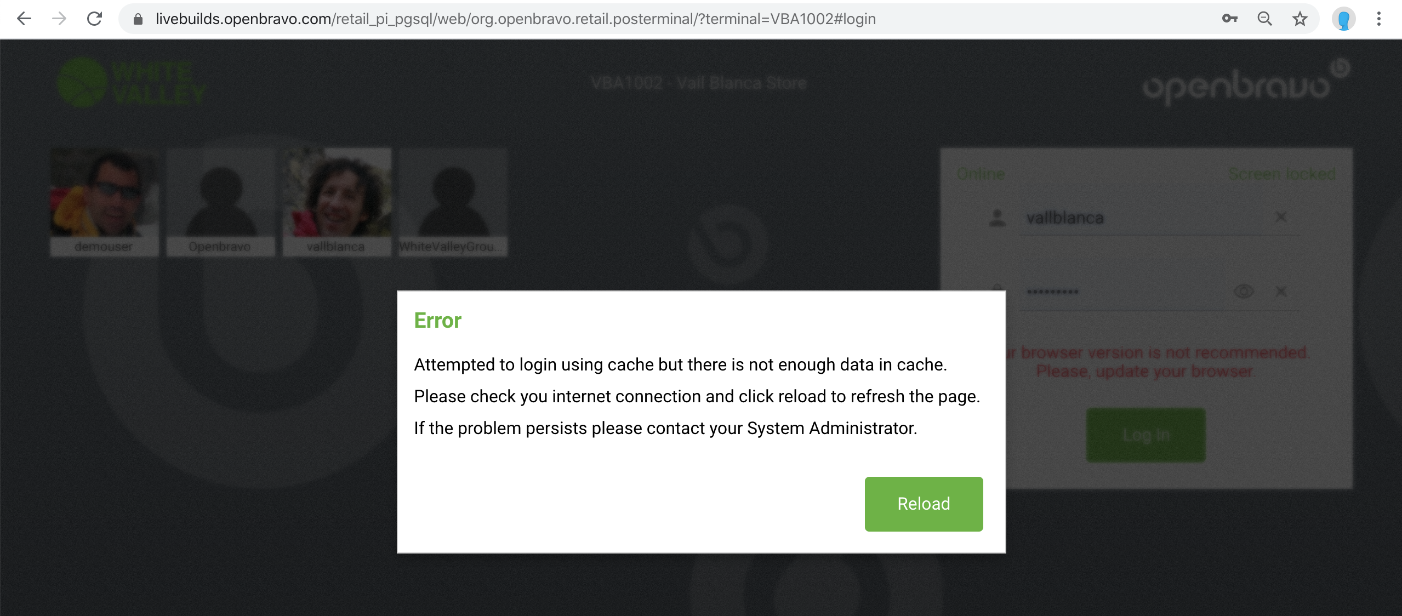Open the Chrome profile avatar
This screenshot has width=1402, height=616.
tap(1343, 19)
